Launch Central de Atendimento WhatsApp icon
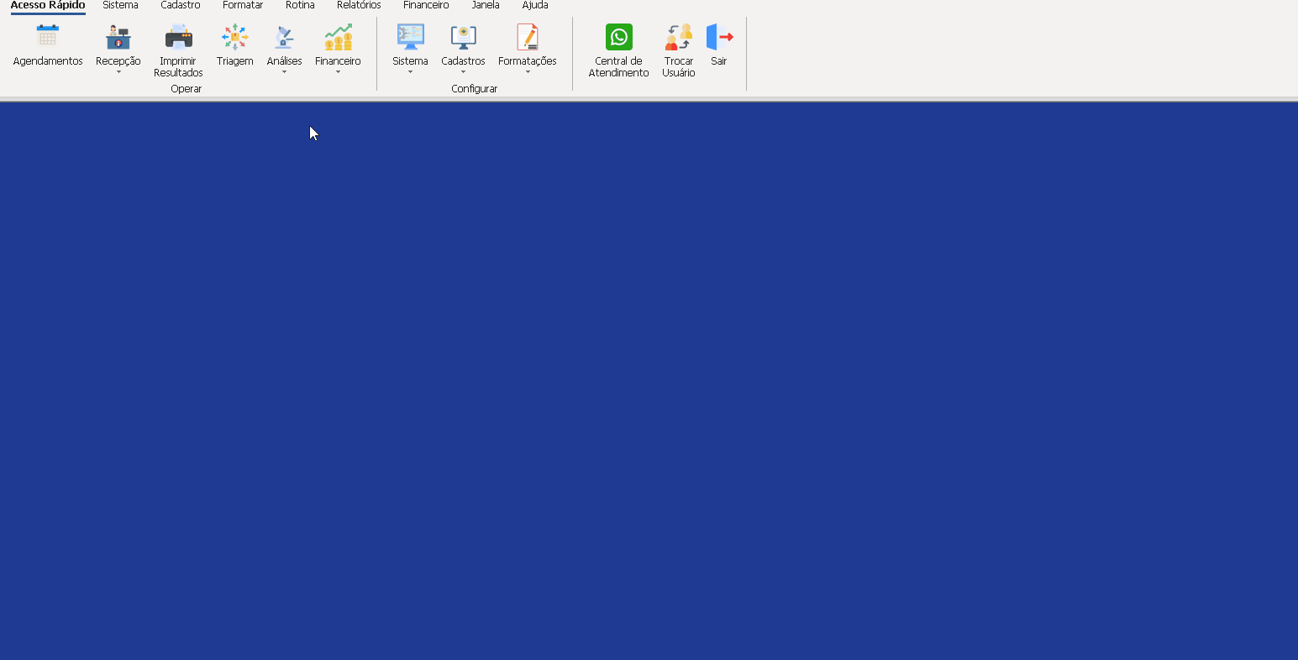 pyautogui.click(x=618, y=37)
